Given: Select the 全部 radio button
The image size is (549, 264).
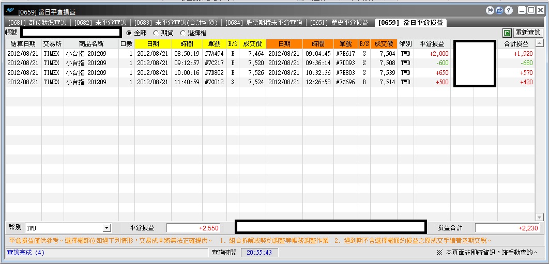Looking at the screenshot, I should click(129, 33).
